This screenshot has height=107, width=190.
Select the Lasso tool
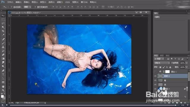click(x=3, y=23)
